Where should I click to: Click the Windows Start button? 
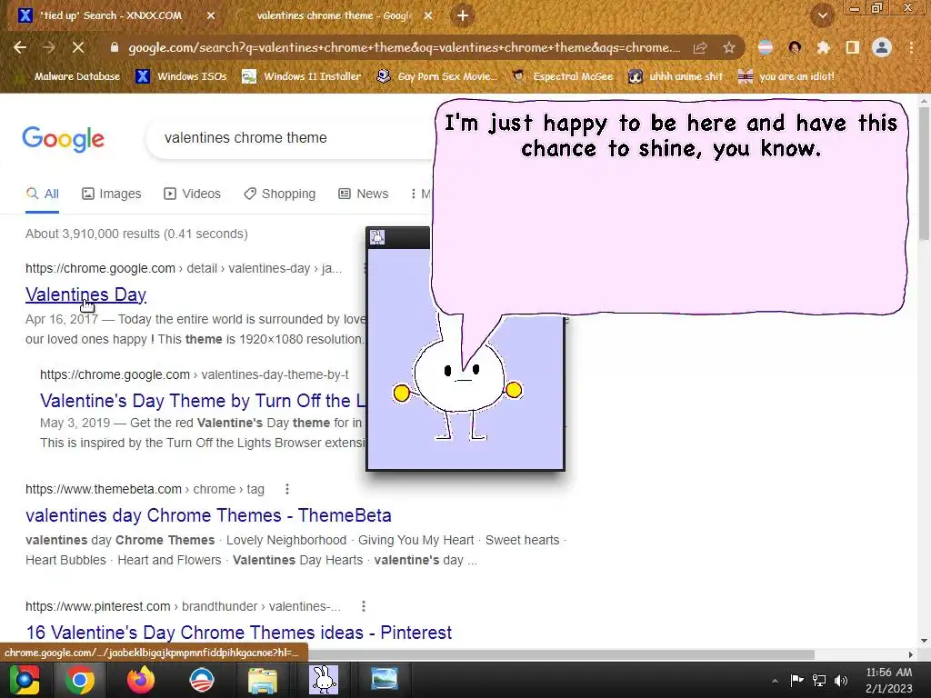coord(25,680)
